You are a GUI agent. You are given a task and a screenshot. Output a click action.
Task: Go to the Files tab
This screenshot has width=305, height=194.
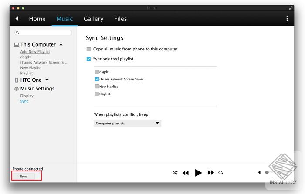click(x=120, y=19)
